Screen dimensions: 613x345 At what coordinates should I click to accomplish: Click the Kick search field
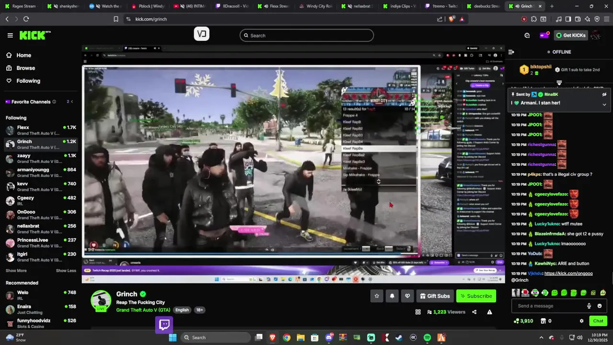[306, 35]
